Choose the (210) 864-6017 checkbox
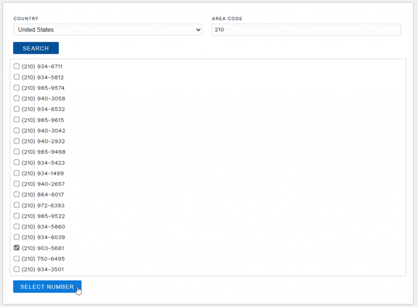 pos(17,194)
